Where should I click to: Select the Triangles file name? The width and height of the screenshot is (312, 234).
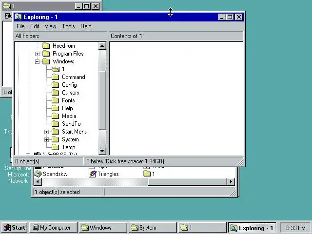(108, 174)
